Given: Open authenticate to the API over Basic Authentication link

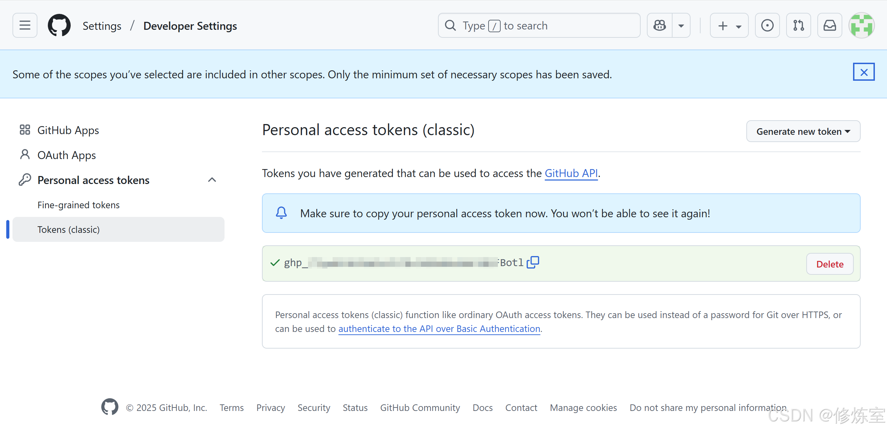Looking at the screenshot, I should (439, 329).
